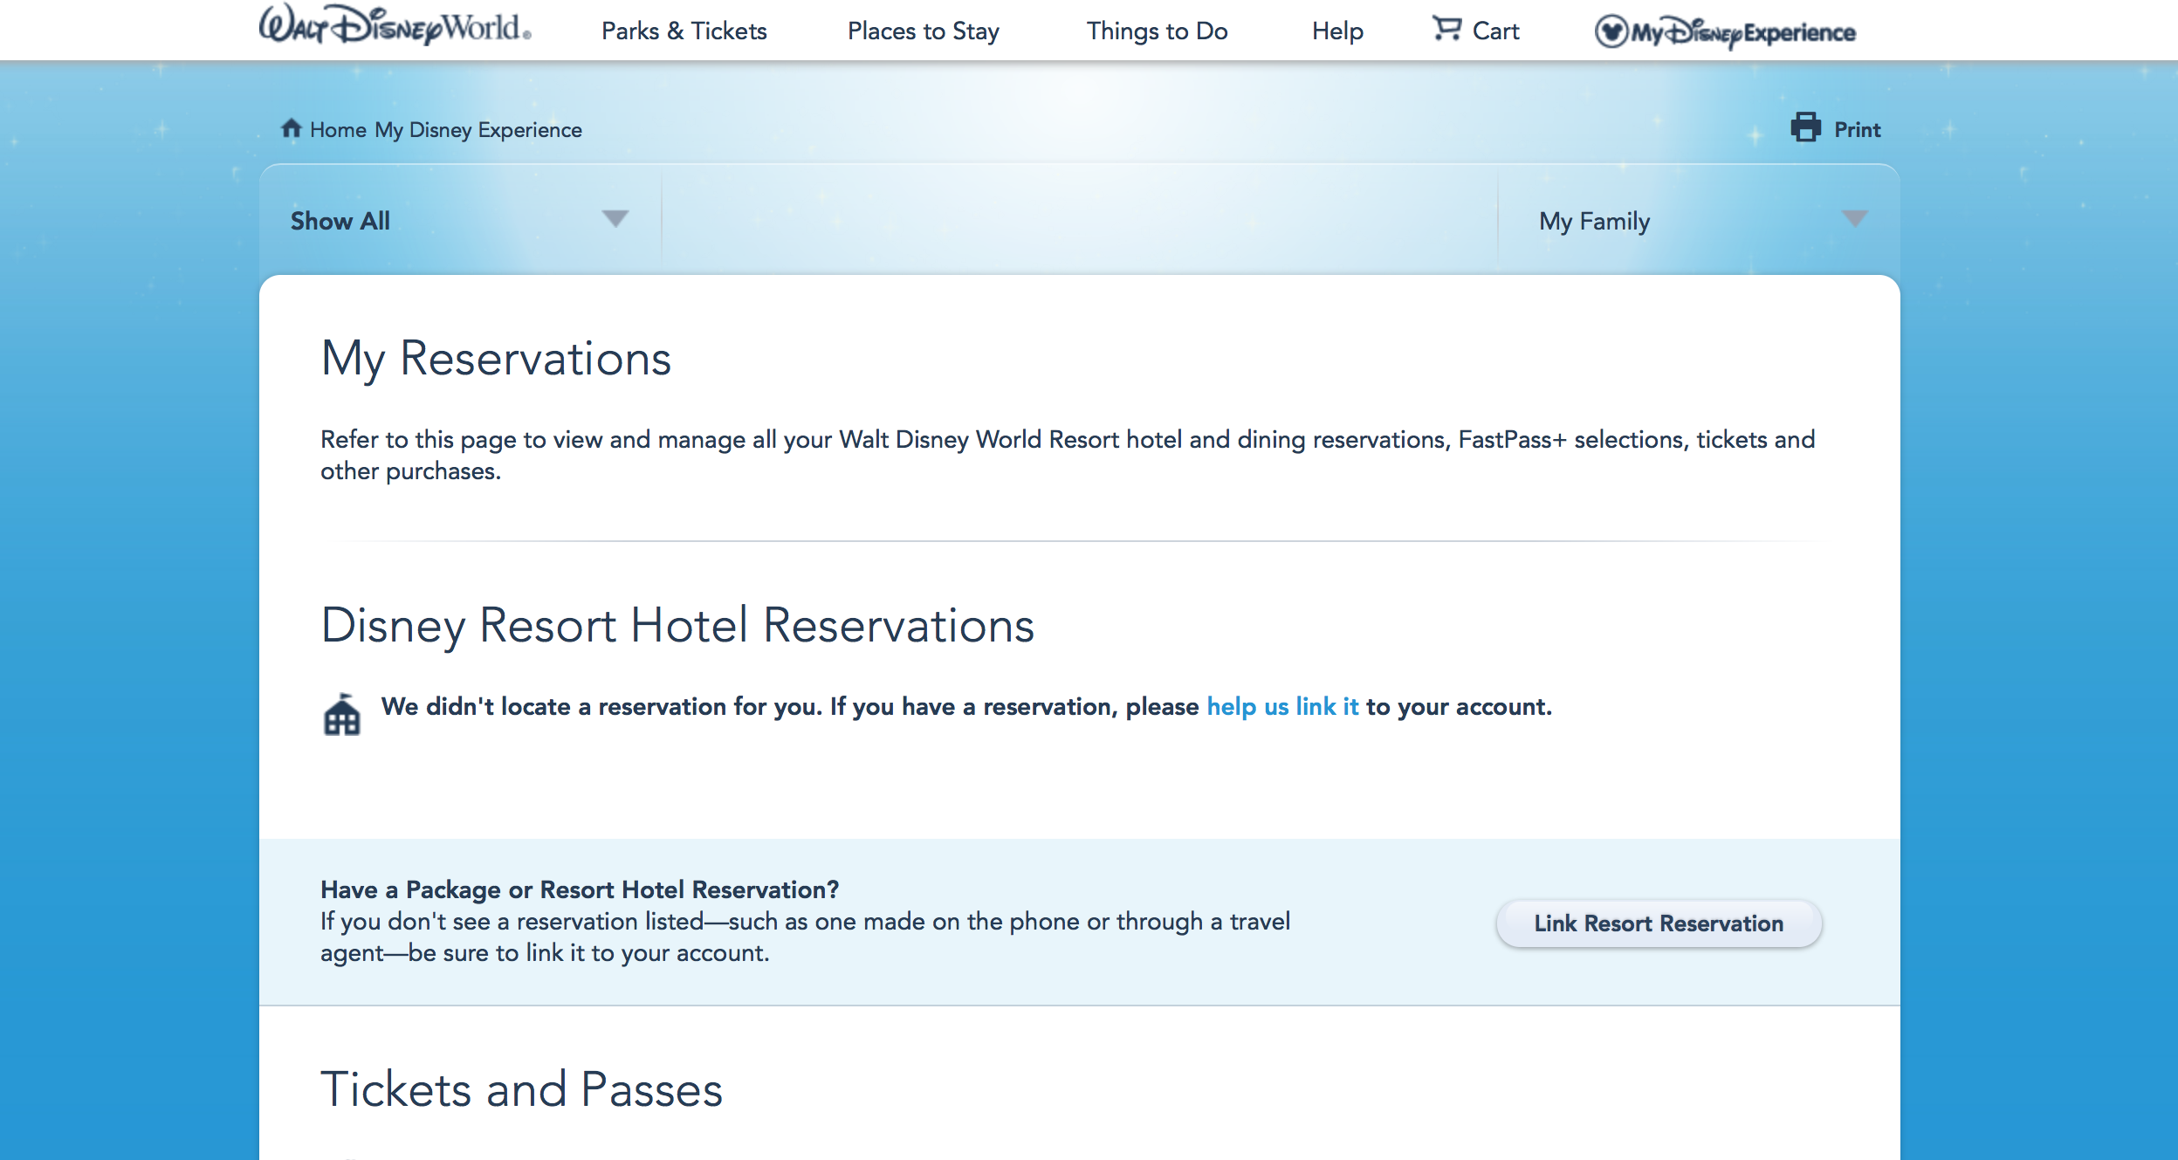Click the My Disney Experience breadcrumb

[478, 129]
